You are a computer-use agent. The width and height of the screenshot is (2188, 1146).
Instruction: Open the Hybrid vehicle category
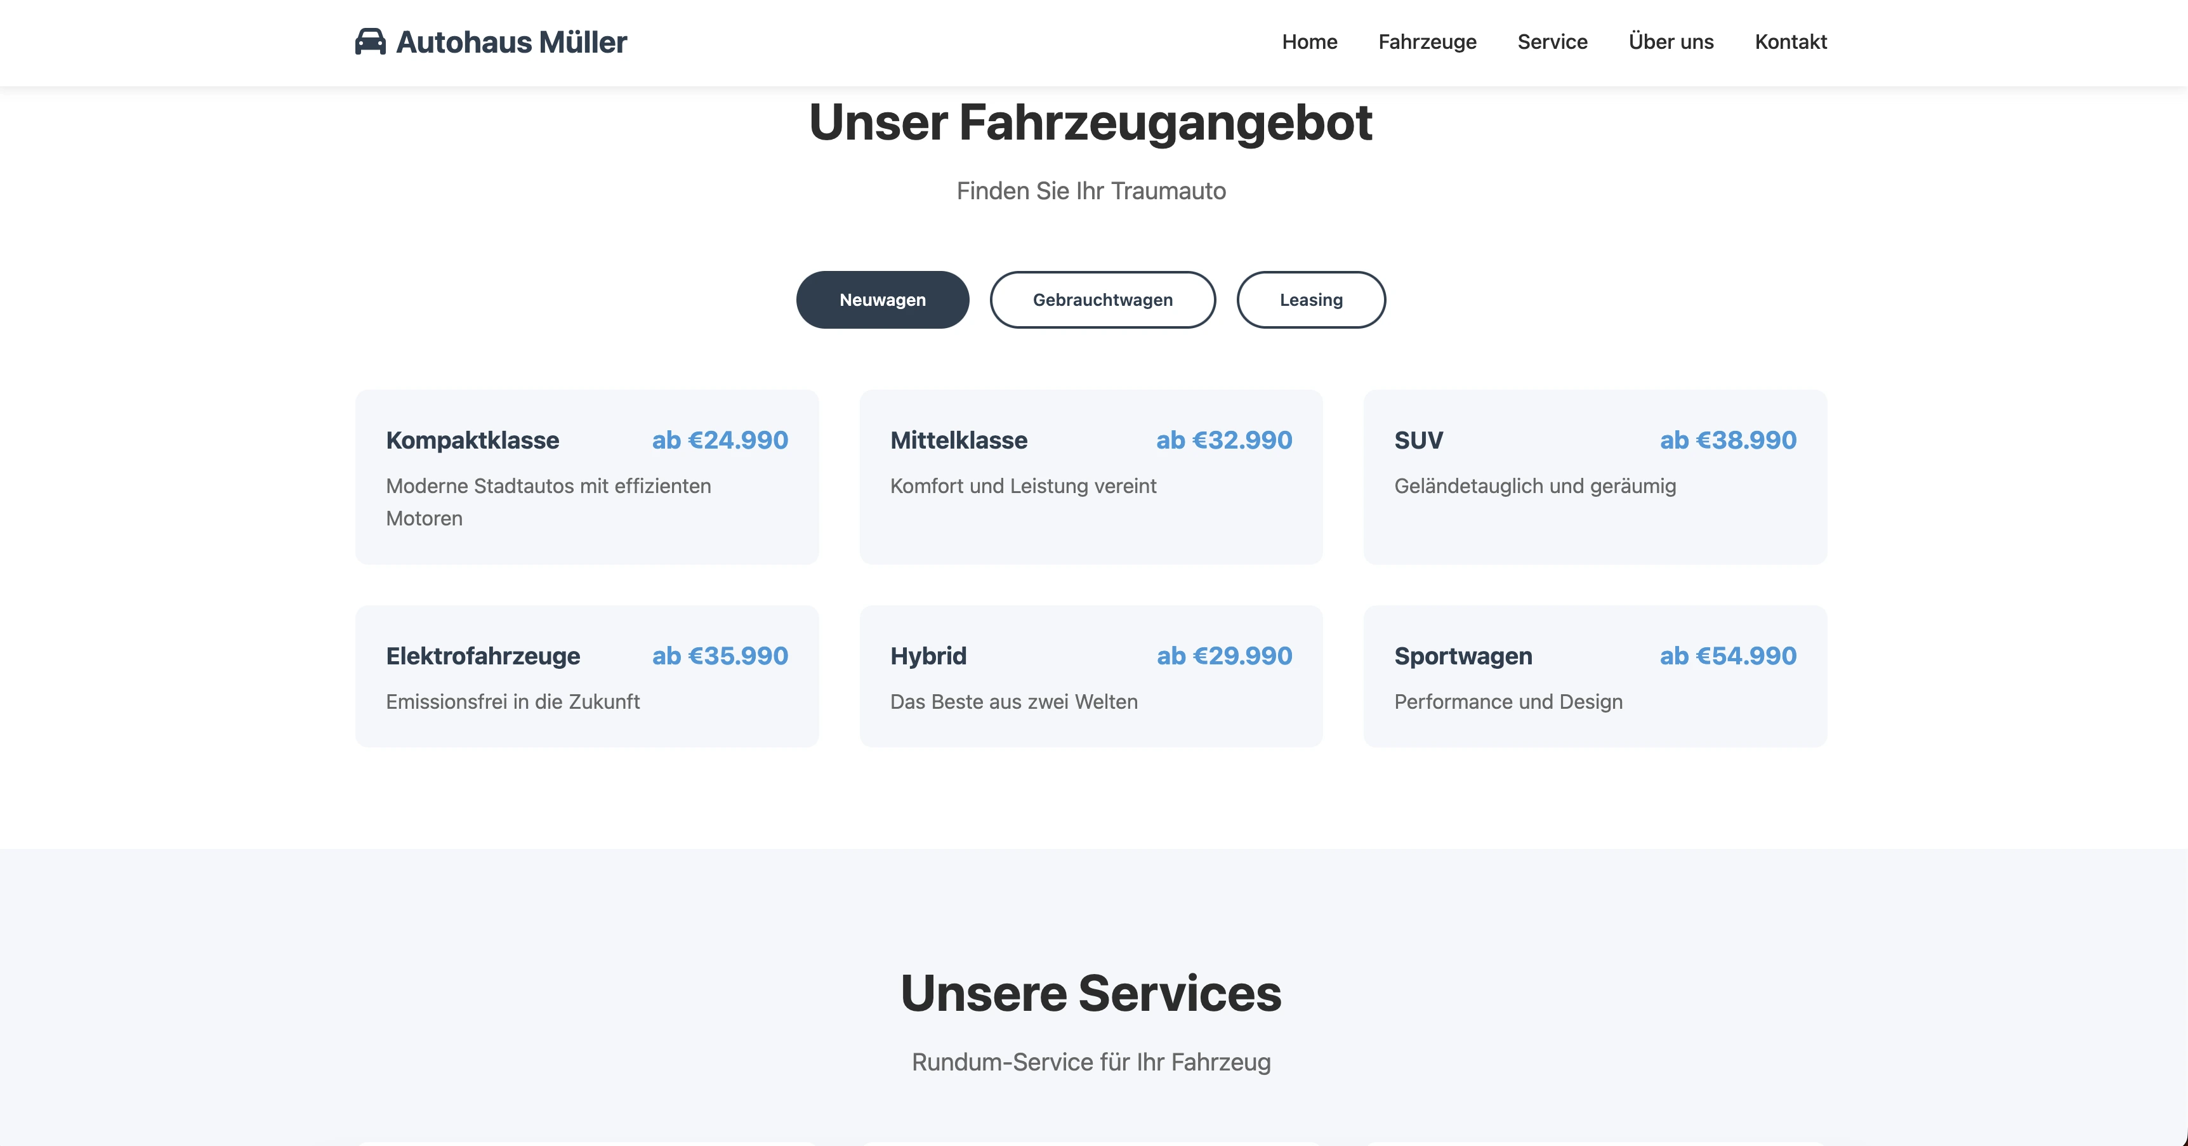coord(1091,676)
